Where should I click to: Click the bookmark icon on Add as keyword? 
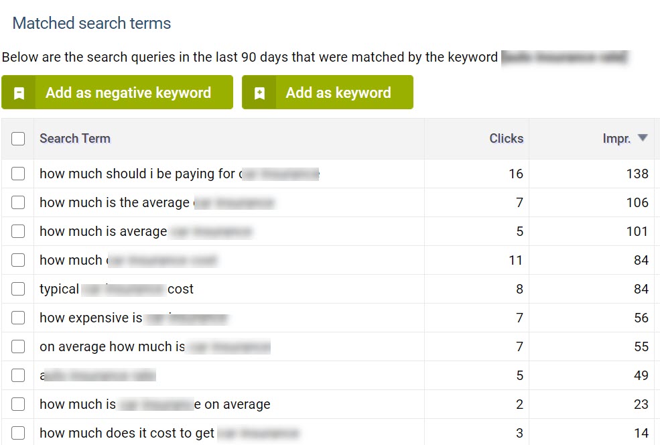click(259, 92)
